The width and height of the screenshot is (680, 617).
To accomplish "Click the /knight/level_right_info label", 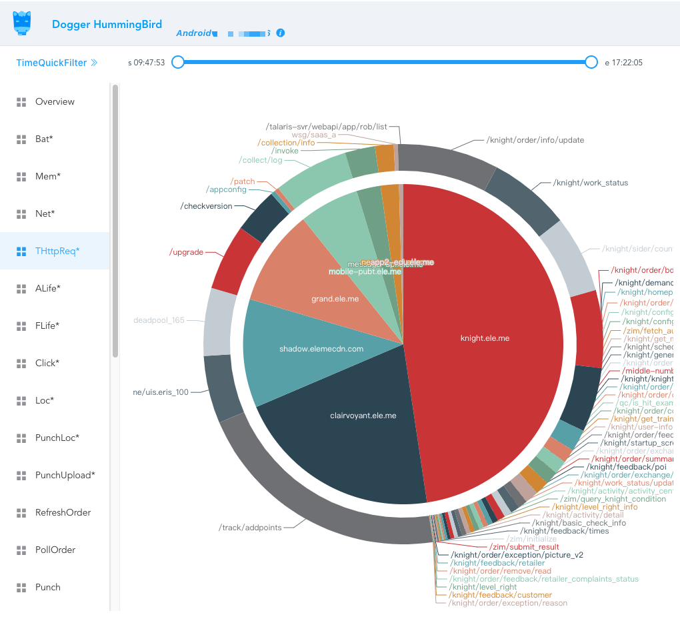I will [x=595, y=507].
